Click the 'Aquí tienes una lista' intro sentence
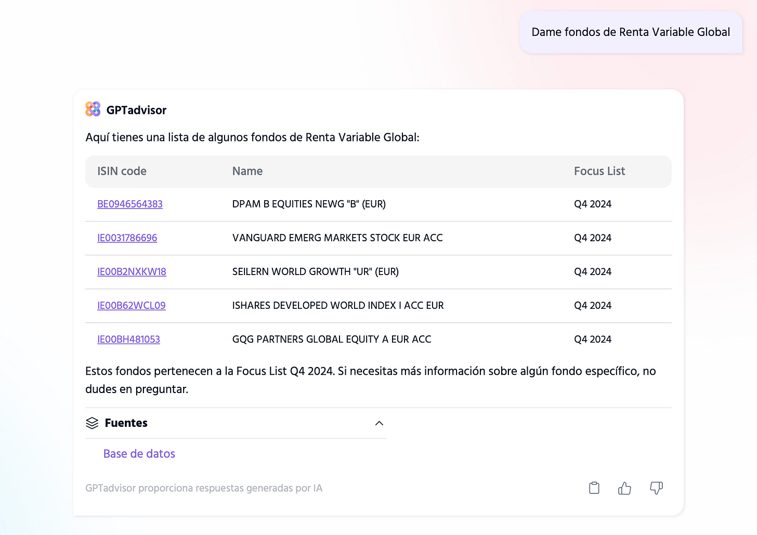 (x=252, y=137)
